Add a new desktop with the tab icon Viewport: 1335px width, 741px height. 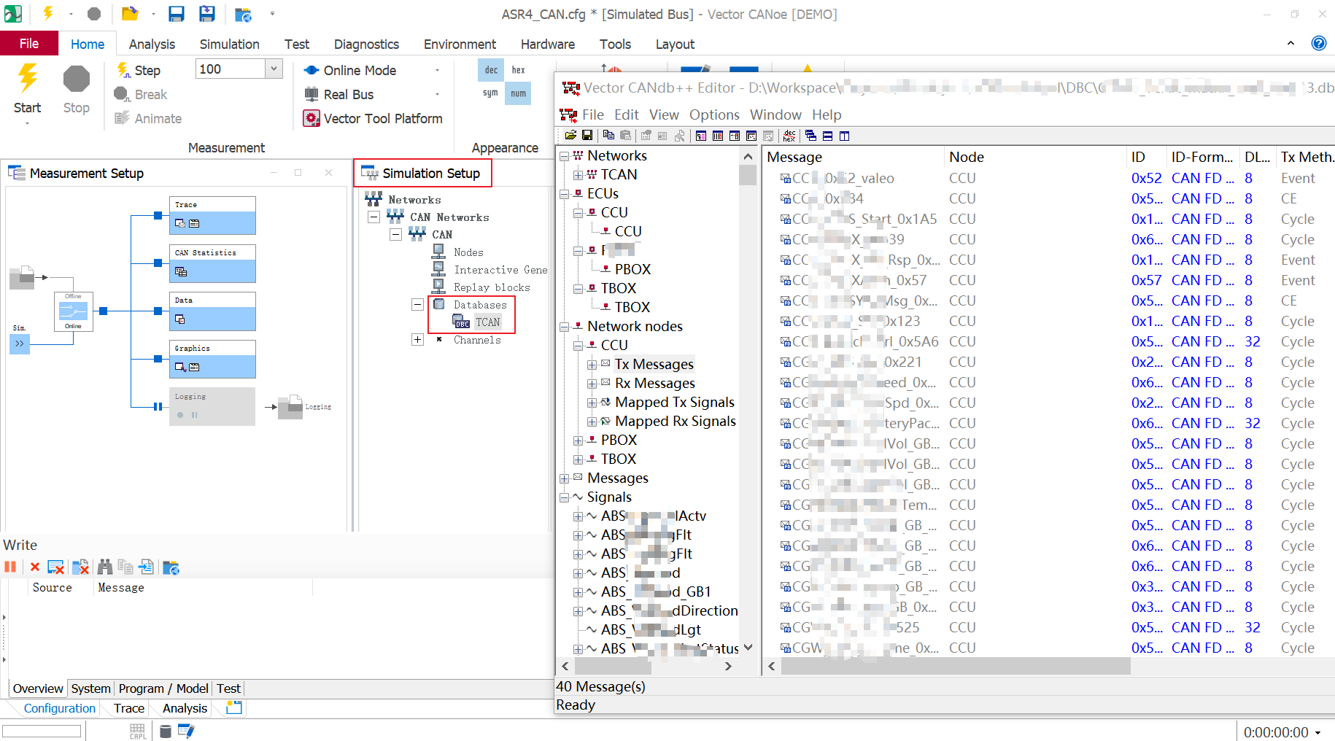pyautogui.click(x=234, y=707)
